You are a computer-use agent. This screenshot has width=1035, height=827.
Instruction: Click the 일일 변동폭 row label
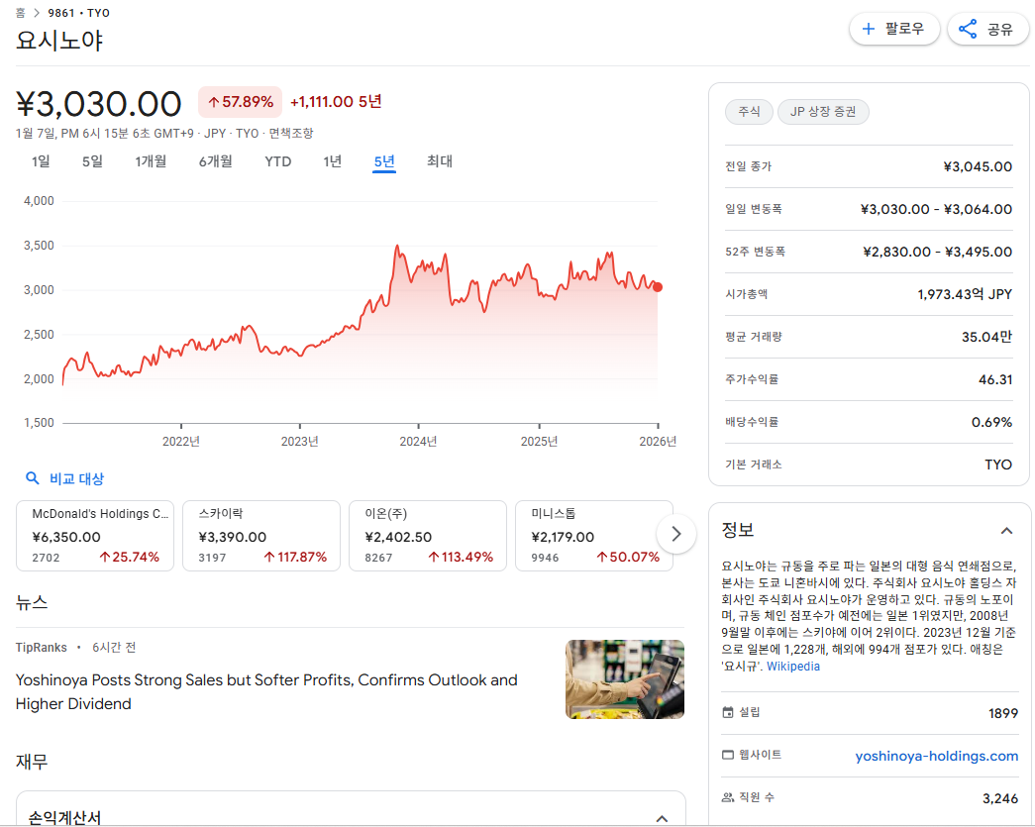tap(753, 209)
